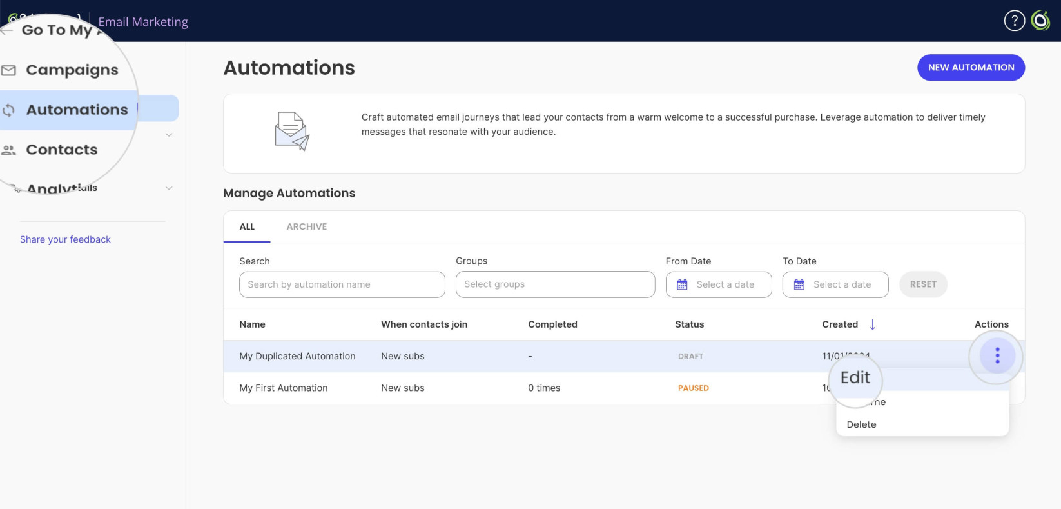1061x509 pixels.
Task: Click the Contacts people icon
Action: tap(8, 150)
